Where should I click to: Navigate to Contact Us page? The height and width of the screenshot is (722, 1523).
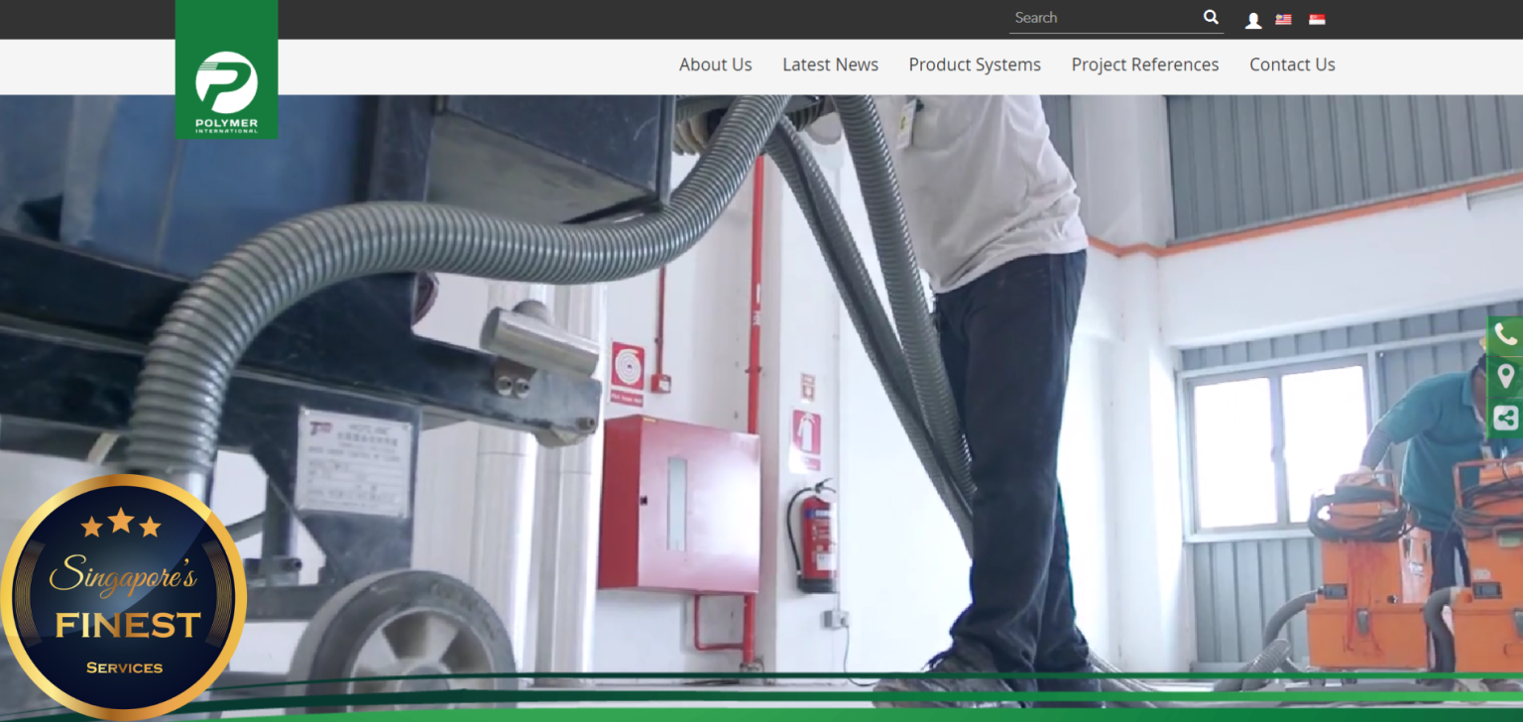pyautogui.click(x=1292, y=64)
